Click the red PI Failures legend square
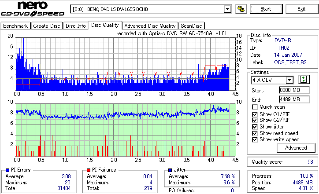This screenshot has width=319, height=194. [x=89, y=170]
